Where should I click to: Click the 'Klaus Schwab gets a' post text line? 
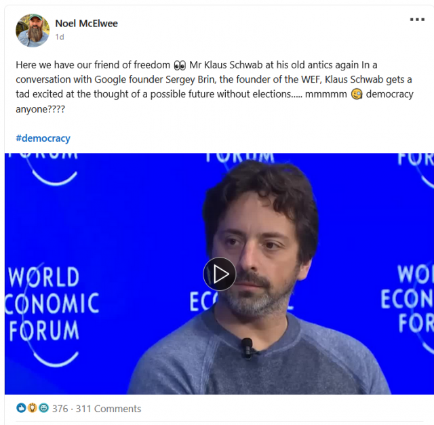(x=368, y=79)
